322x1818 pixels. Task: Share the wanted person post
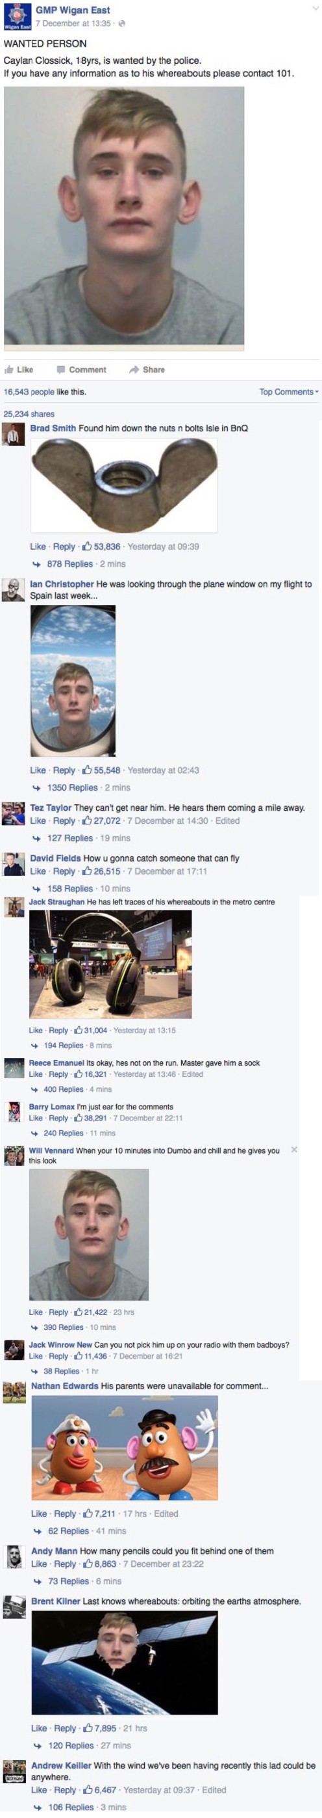[x=147, y=369]
